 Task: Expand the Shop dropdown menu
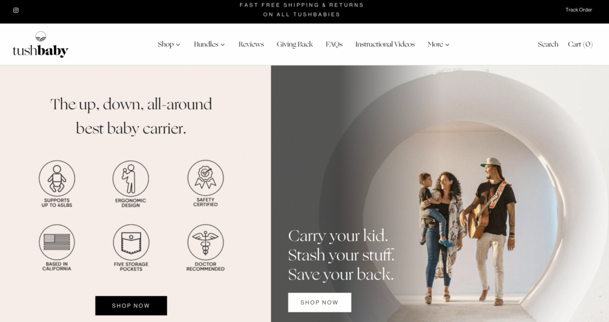pos(169,44)
